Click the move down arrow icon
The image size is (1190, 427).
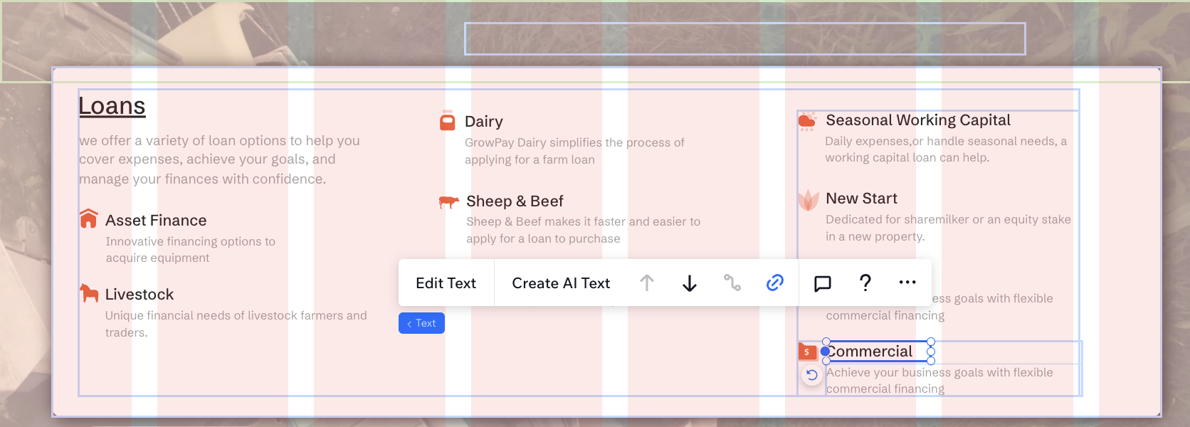click(x=689, y=283)
